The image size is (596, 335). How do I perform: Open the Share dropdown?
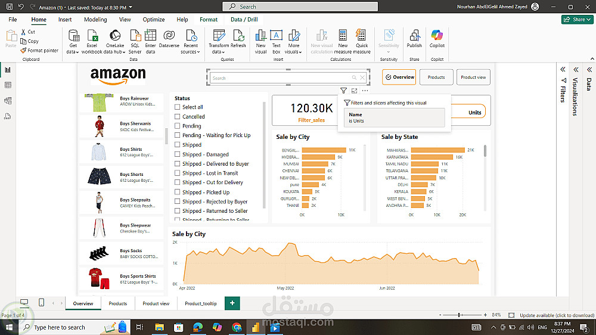pyautogui.click(x=578, y=20)
